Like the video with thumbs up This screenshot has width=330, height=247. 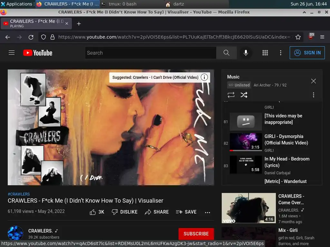pyautogui.click(x=97, y=212)
